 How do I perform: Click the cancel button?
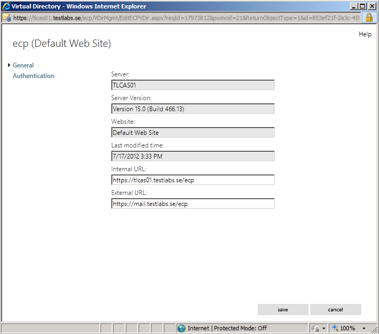(x=335, y=310)
